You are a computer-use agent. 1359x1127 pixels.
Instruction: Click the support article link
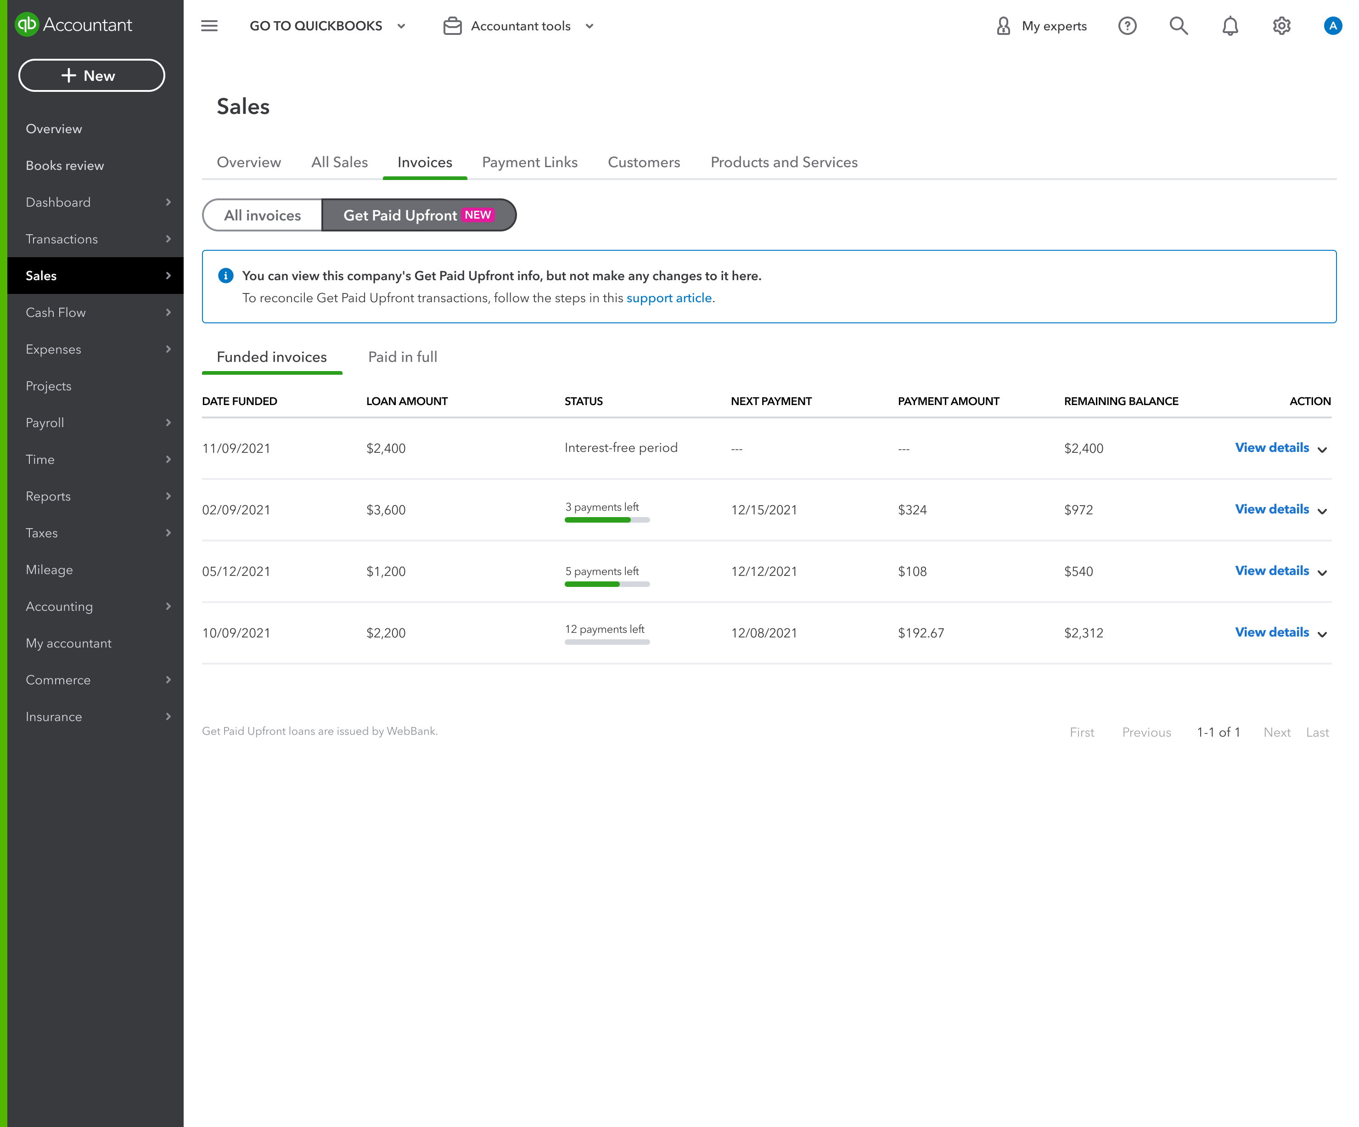click(669, 298)
